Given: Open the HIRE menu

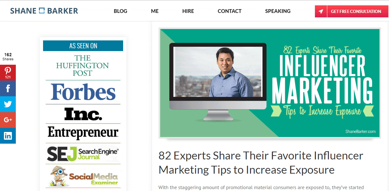Looking at the screenshot, I should (x=188, y=11).
